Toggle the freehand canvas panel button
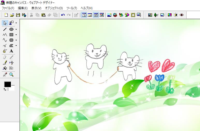Viewport: 200px width, 131px height. [x=84, y=15]
